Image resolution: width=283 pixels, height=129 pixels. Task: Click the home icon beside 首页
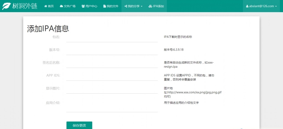45,6
